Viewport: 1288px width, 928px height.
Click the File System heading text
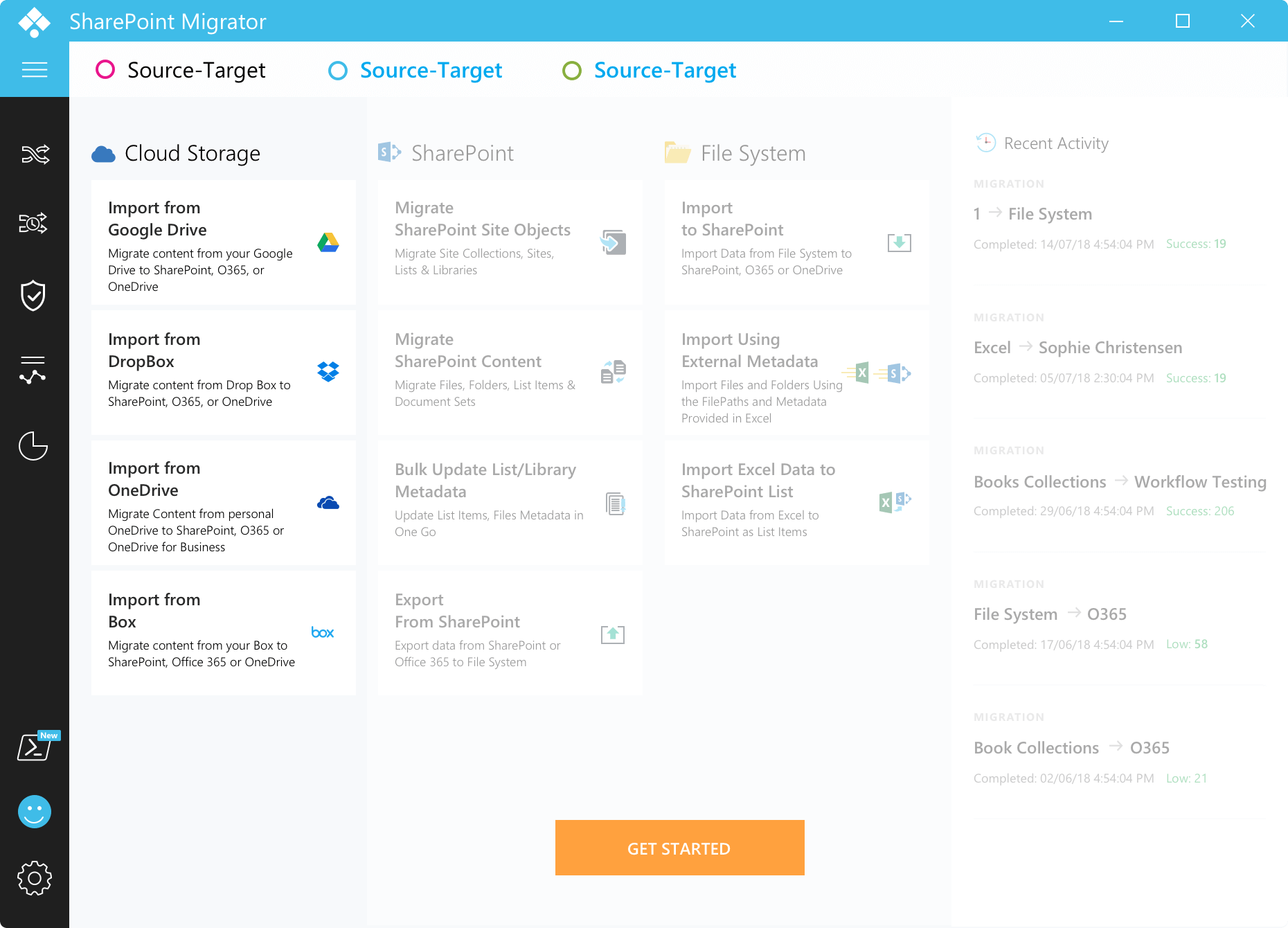pyautogui.click(x=753, y=153)
